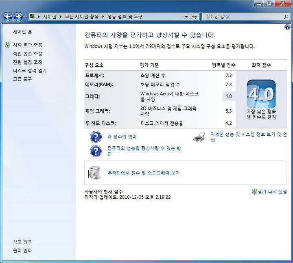
Task: Click 디스크 데이터 전송률 text
Action: tap(162, 123)
